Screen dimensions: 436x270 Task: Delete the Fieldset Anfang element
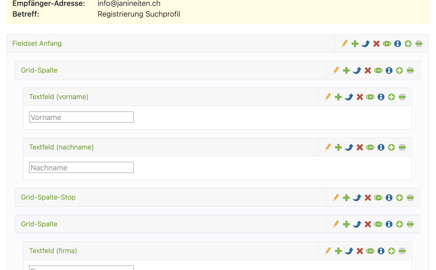pos(376,44)
